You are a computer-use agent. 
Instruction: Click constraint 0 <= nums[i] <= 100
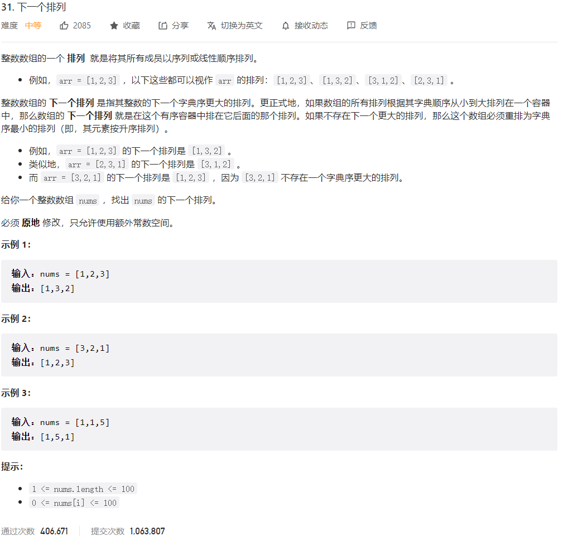pos(74,503)
